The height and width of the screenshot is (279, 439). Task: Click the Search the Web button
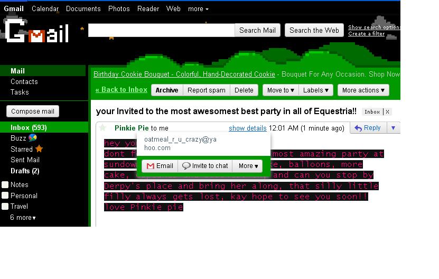click(314, 30)
